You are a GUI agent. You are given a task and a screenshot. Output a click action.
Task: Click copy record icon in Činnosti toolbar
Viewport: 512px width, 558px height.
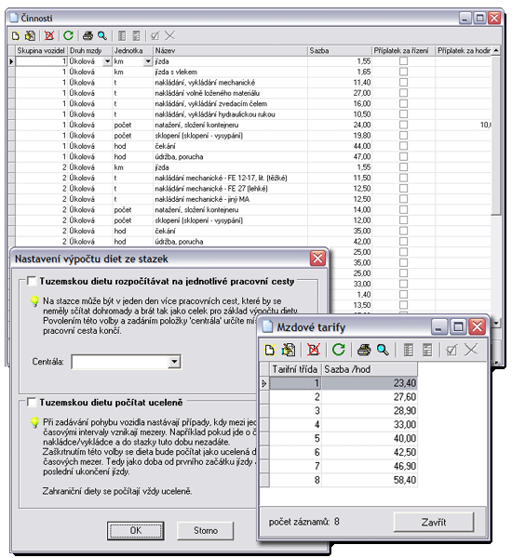click(x=31, y=35)
